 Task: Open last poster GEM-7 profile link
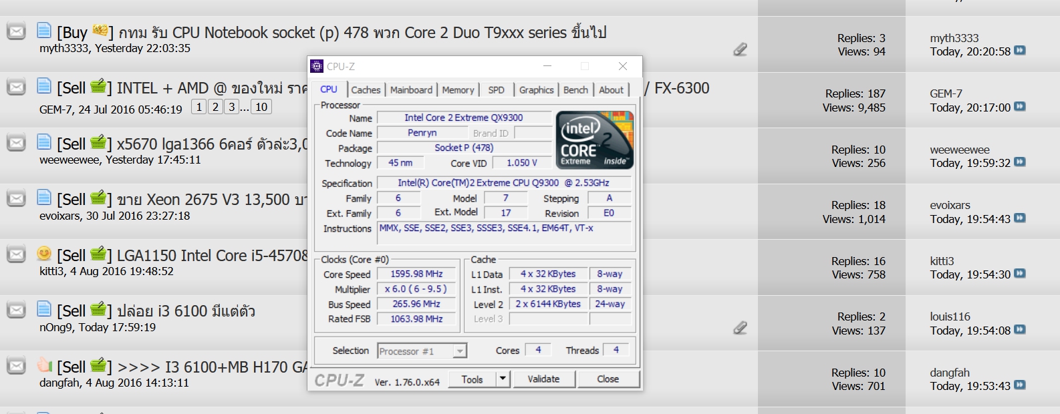946,93
